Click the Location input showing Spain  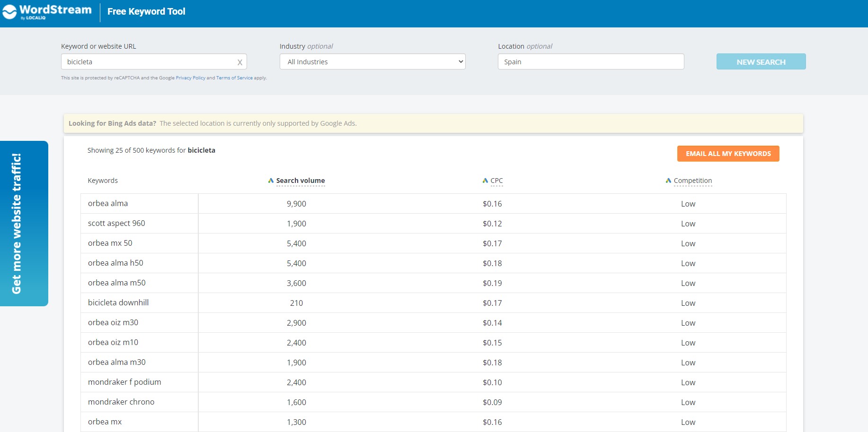tap(591, 62)
